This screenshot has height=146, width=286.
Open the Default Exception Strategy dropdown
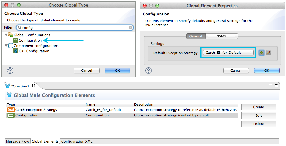[228, 53]
